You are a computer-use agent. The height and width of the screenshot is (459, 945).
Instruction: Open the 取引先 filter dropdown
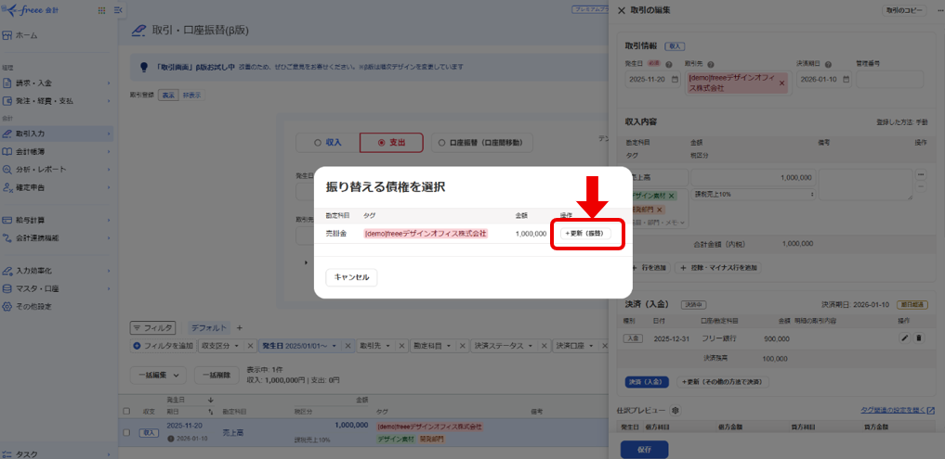(374, 346)
